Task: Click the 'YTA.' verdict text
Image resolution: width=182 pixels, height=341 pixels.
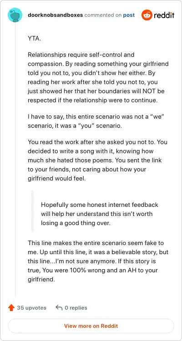Action: click(x=35, y=39)
